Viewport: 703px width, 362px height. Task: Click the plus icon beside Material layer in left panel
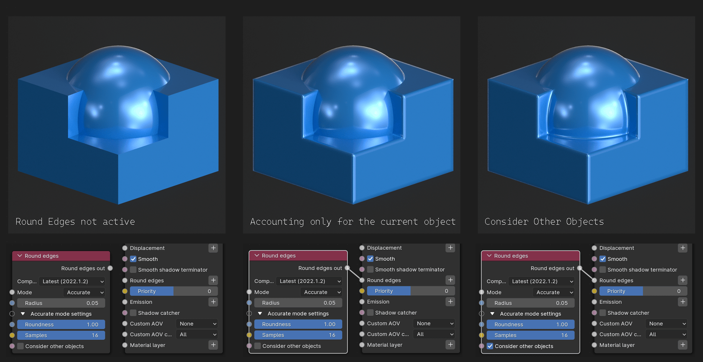coord(213,345)
